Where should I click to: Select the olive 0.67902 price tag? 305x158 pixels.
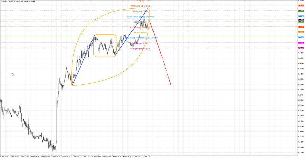pyautogui.click(x=301, y=11)
